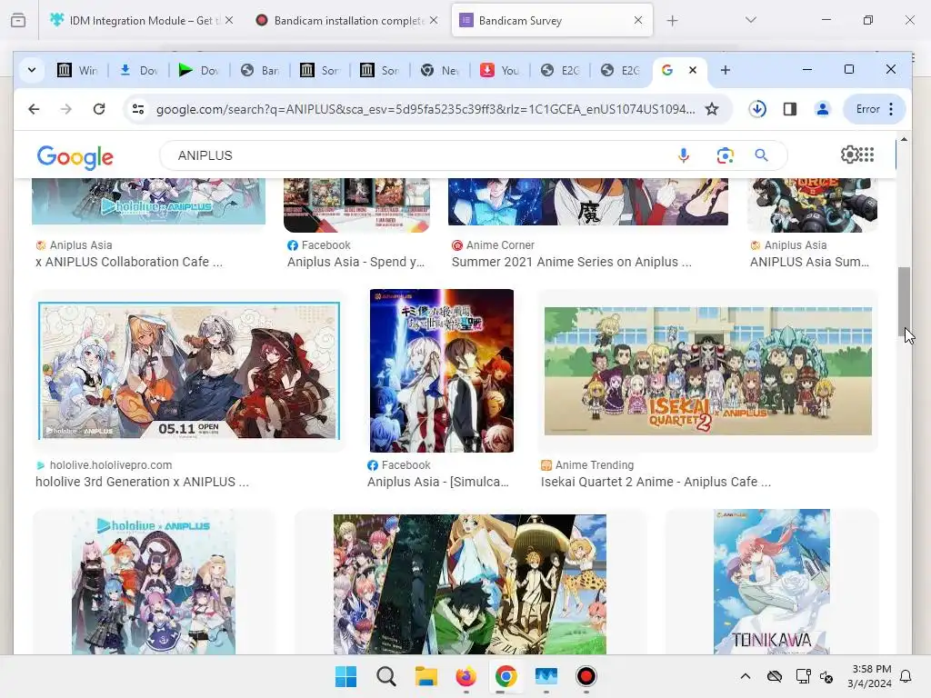
Task: Click the scrollbar up arrow
Action: 904,139
